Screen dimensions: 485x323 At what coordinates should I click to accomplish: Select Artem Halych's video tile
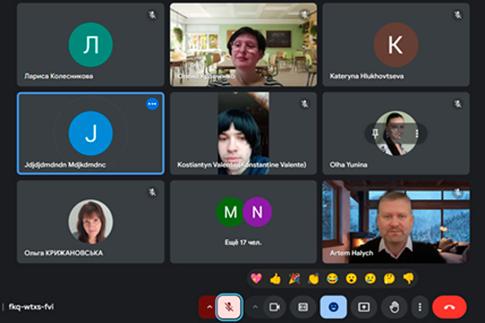coord(396,222)
